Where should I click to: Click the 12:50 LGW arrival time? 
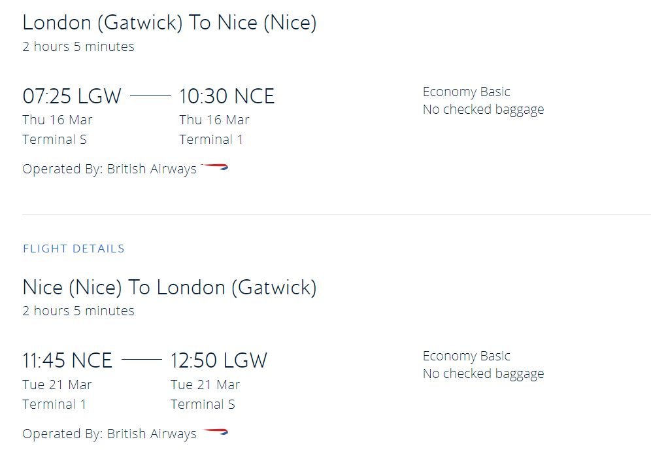tap(219, 360)
